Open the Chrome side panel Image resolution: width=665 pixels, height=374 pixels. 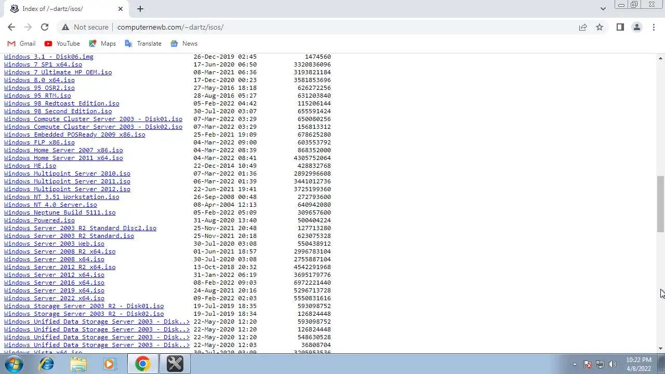click(x=620, y=27)
